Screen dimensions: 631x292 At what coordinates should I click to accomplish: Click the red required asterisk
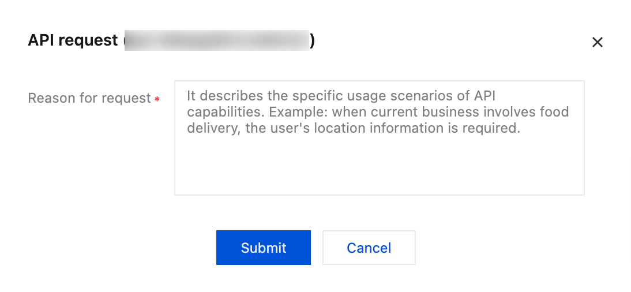point(157,99)
